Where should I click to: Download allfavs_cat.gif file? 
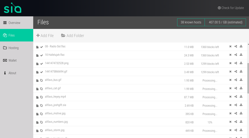[241, 88]
